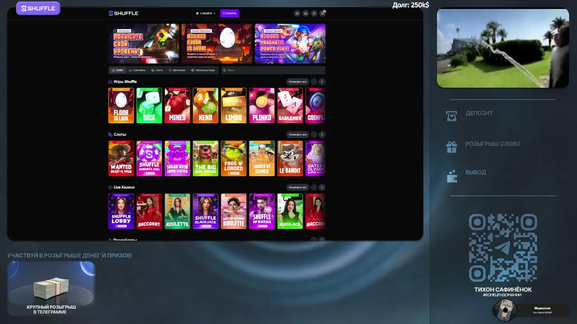This screenshot has width=577, height=324.
Task: Click the Shuffle logo in the site header
Action: tap(124, 13)
